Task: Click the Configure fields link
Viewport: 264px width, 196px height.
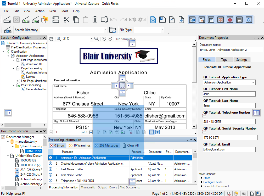Action: (214, 182)
